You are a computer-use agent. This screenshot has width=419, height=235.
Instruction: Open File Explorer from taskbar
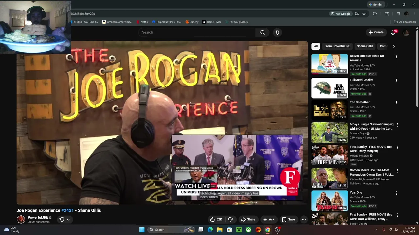pos(220,230)
